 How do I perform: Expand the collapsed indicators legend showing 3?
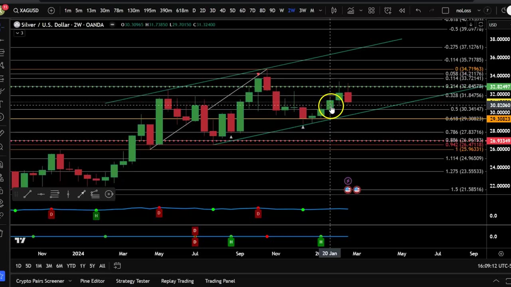coord(19,33)
